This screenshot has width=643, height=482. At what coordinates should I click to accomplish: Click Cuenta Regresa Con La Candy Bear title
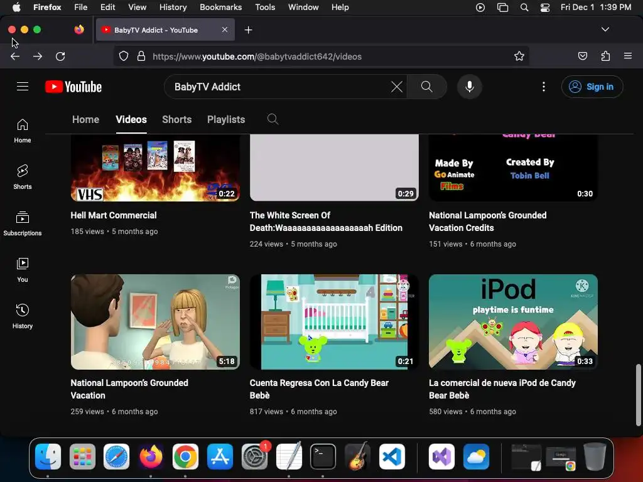tap(319, 389)
